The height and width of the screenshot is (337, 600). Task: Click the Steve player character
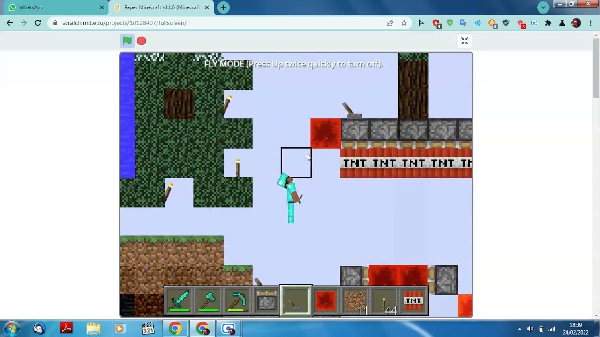tap(291, 198)
